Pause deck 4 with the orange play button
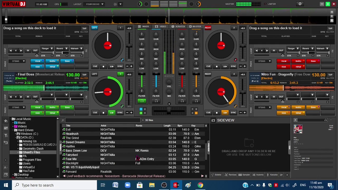This screenshot has height=190, width=338. click(x=225, y=113)
